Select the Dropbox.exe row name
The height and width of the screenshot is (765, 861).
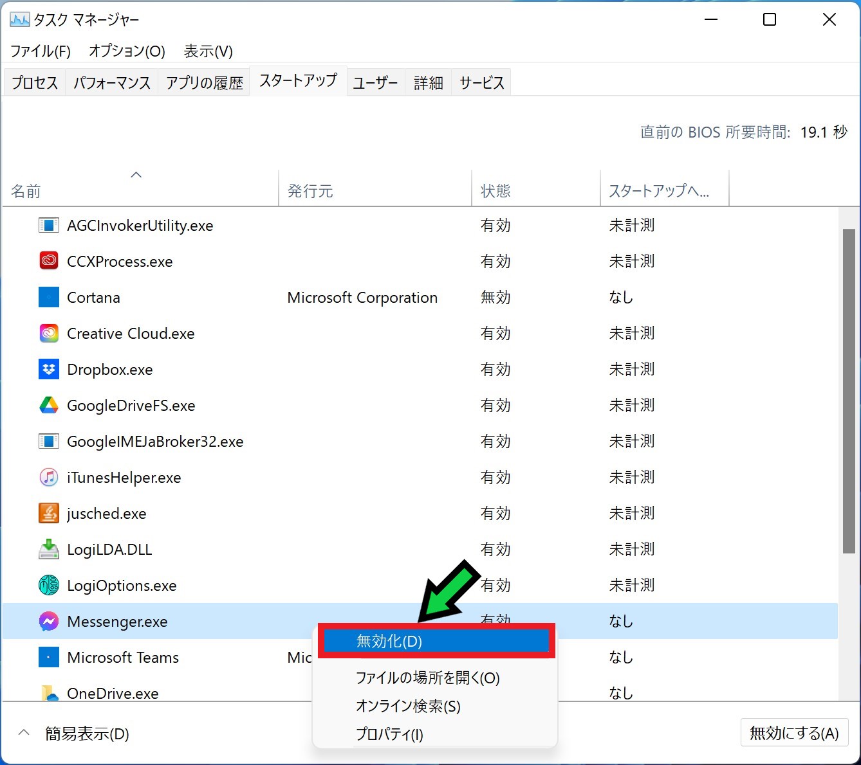(x=110, y=370)
